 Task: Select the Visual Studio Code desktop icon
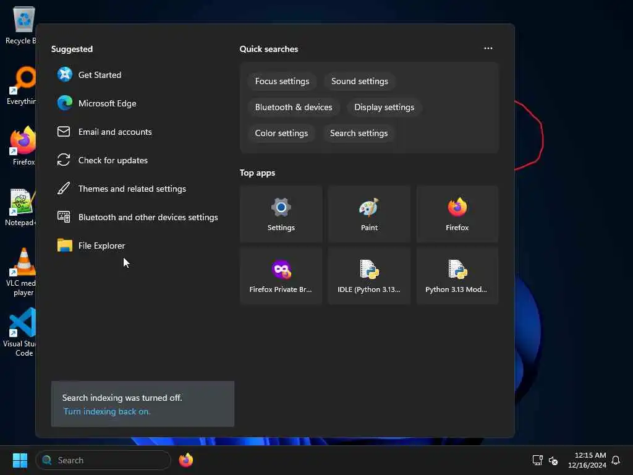coord(20,332)
